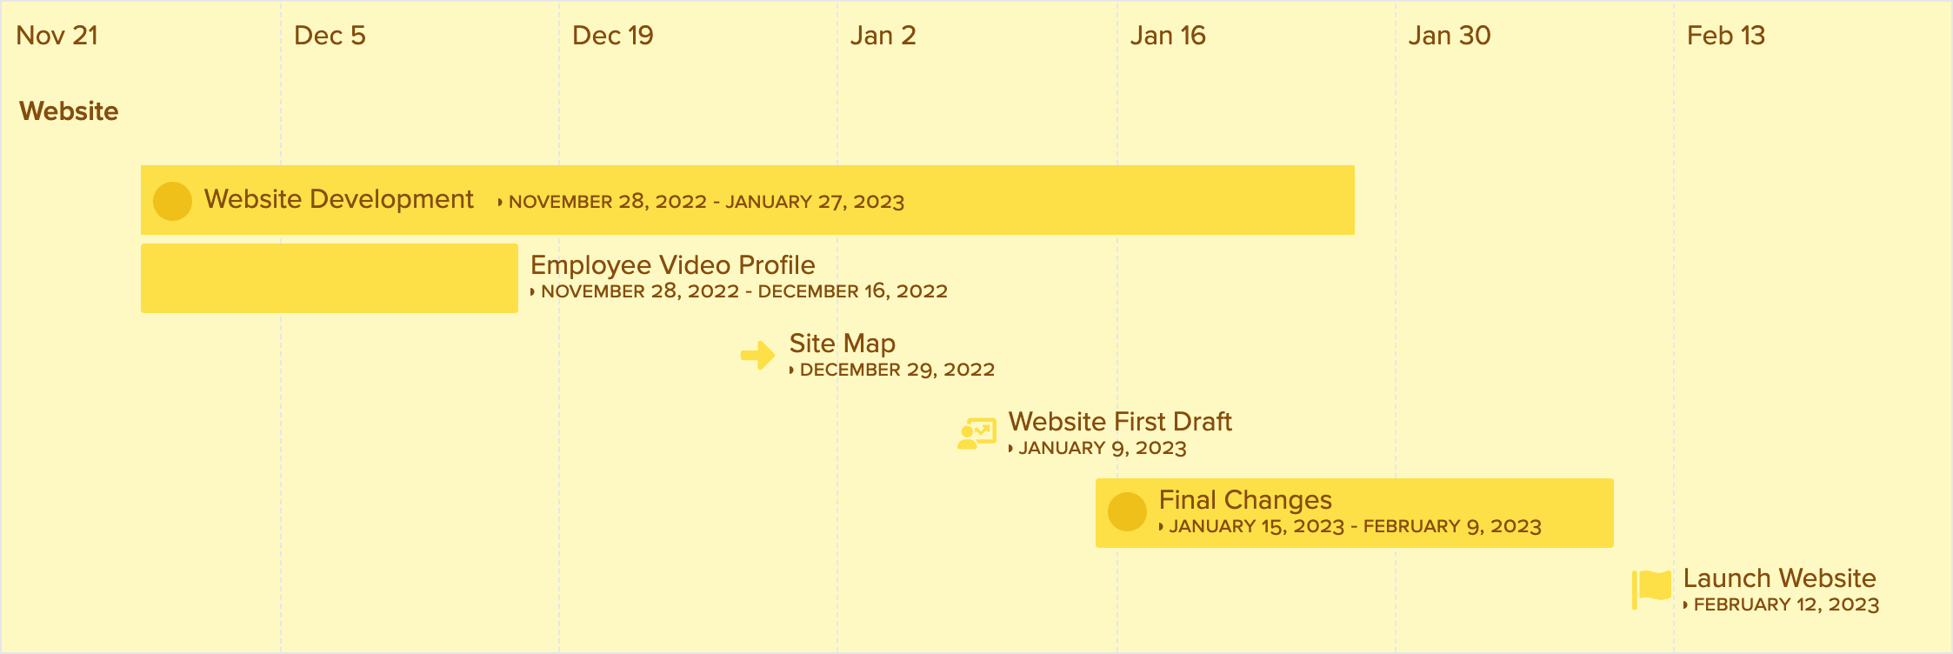Click the Website Development task title

click(x=339, y=199)
